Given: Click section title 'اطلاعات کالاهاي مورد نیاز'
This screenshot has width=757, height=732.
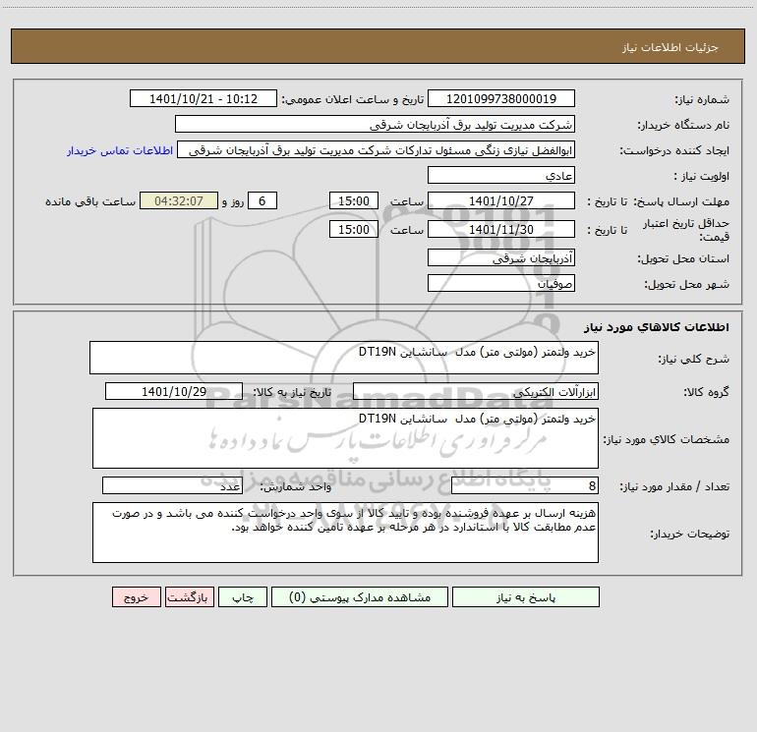Looking at the screenshot, I should (657, 327).
